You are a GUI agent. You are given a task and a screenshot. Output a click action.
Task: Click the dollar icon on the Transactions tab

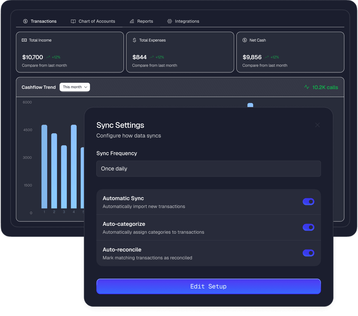(25, 21)
